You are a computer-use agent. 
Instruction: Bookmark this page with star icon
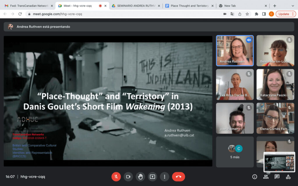click(x=247, y=14)
